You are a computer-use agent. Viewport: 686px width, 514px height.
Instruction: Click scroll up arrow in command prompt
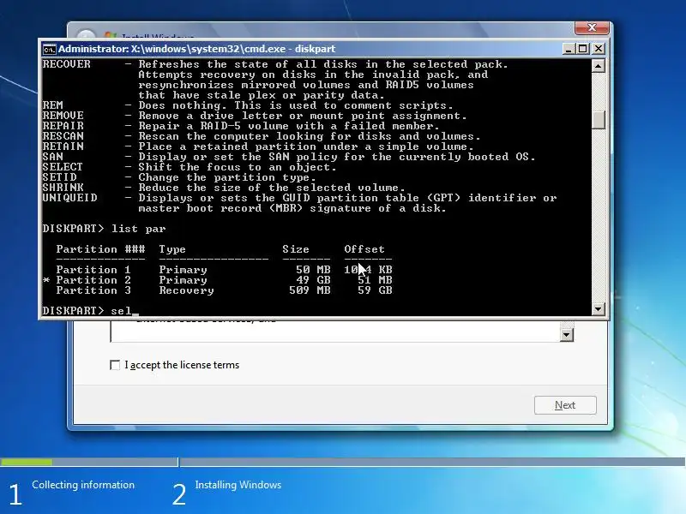pyautogui.click(x=598, y=66)
